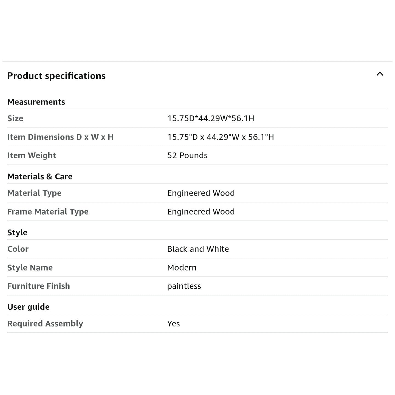The width and height of the screenshot is (395, 395).
Task: Click the Item Weight label
Action: click(x=32, y=155)
